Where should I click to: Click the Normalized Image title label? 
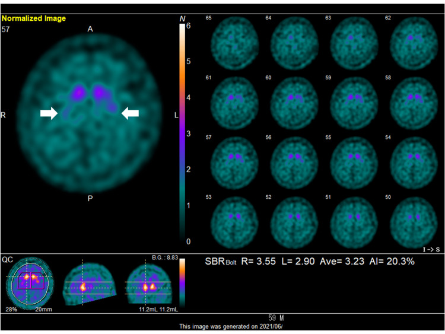33,18
